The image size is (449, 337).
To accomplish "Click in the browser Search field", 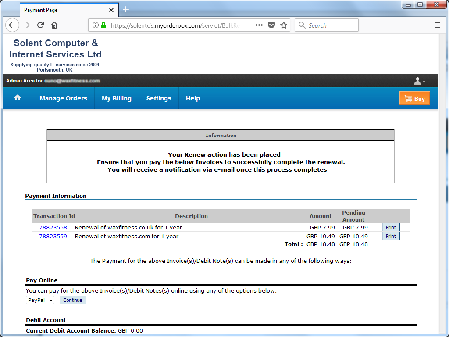I will coord(327,25).
